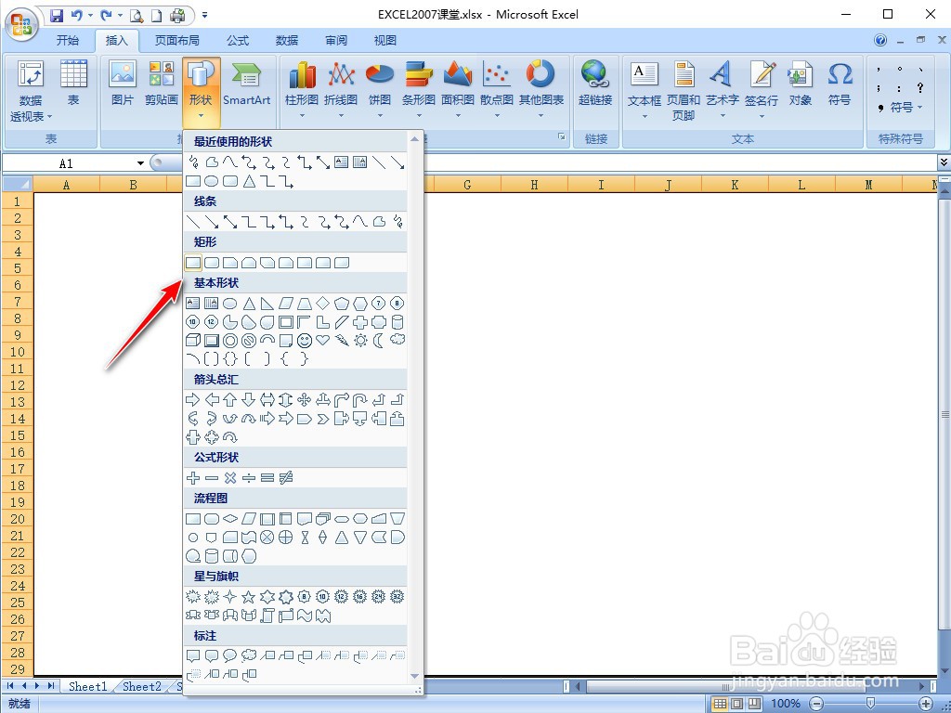Open Header and Footer

click(x=684, y=90)
